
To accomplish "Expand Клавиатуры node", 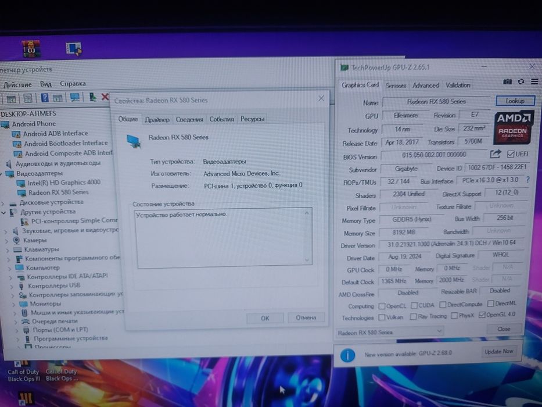I will point(7,250).
